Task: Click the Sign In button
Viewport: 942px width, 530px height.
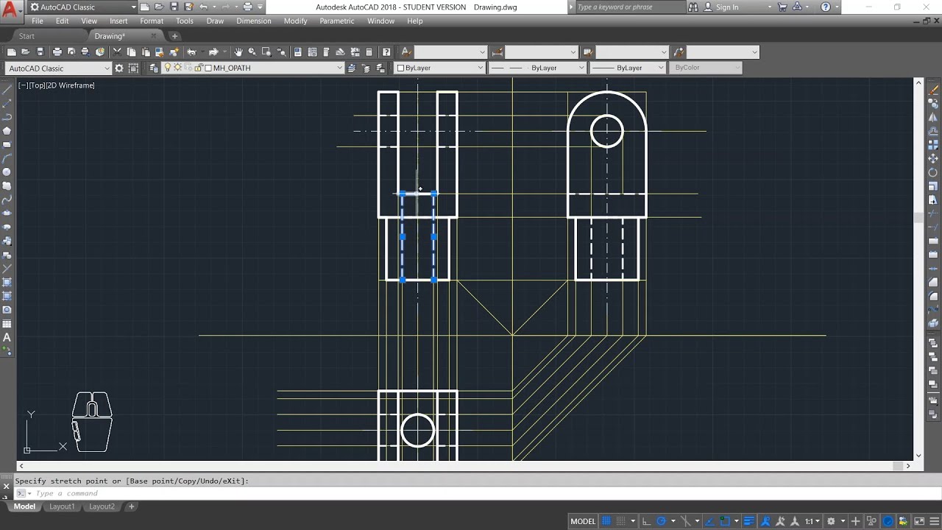Action: [x=727, y=7]
